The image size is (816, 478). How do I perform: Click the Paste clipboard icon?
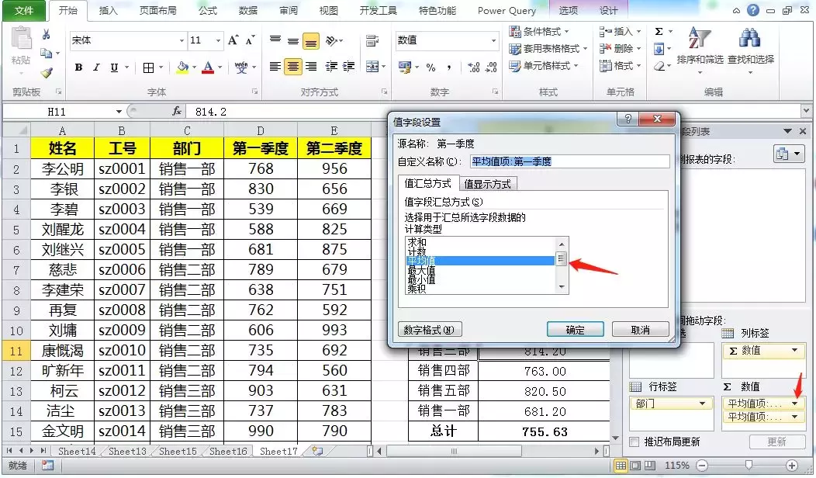(x=22, y=39)
